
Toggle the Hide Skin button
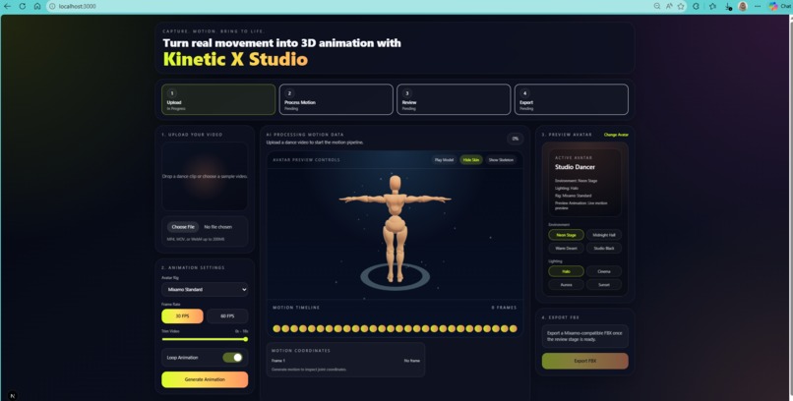[x=471, y=160]
